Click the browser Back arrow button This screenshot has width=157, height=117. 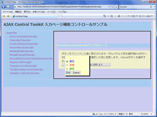coord(3,7)
